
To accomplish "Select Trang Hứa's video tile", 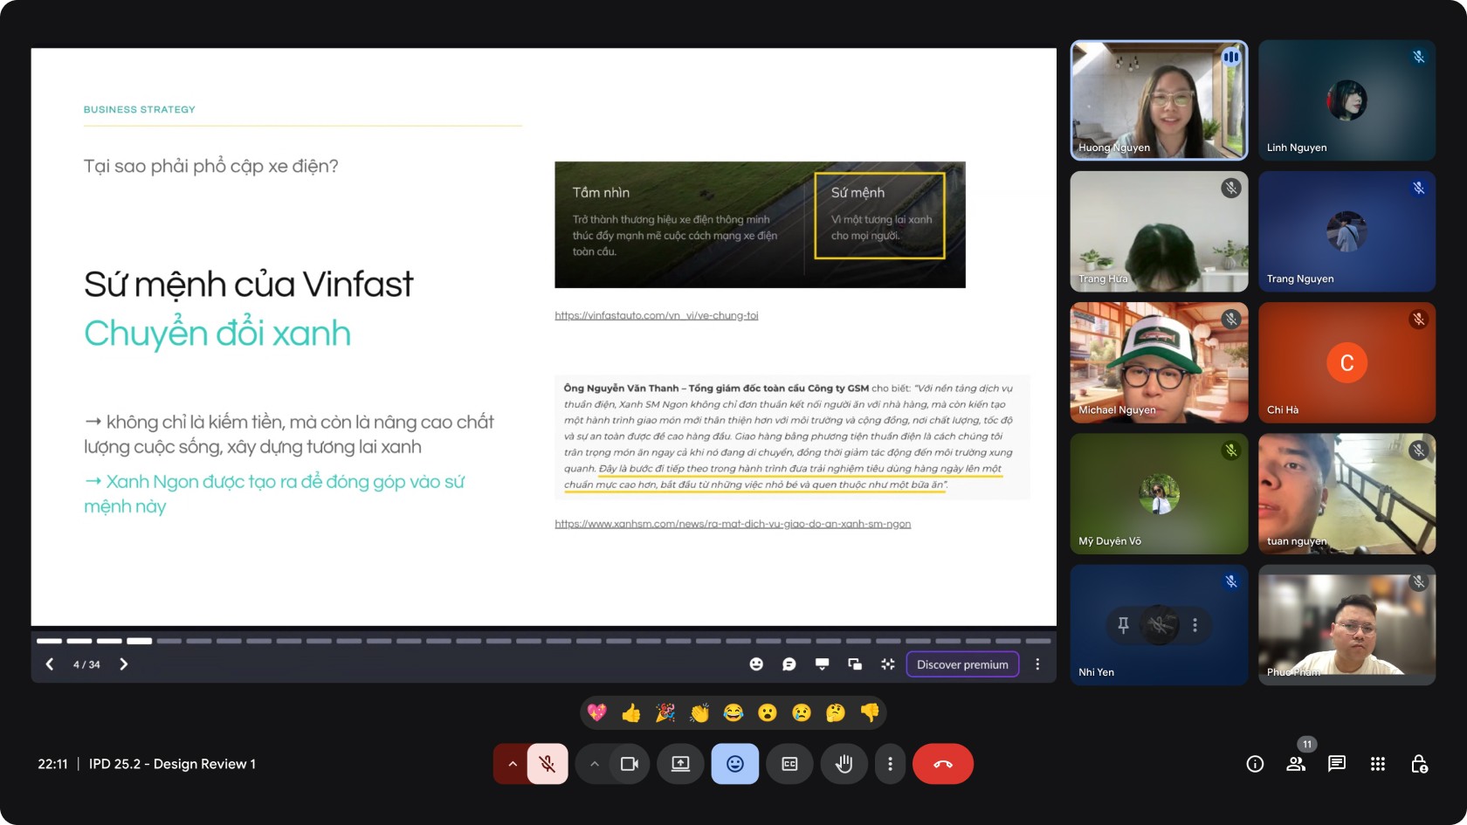I will [1159, 231].
